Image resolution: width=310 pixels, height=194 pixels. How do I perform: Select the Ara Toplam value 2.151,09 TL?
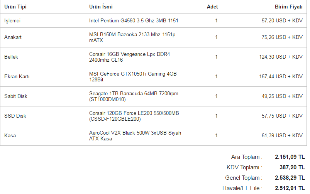click(x=290, y=157)
